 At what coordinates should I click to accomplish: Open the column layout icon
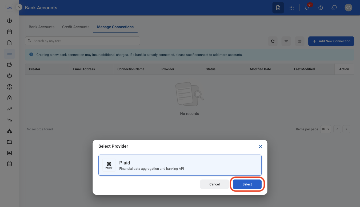pyautogui.click(x=300, y=41)
